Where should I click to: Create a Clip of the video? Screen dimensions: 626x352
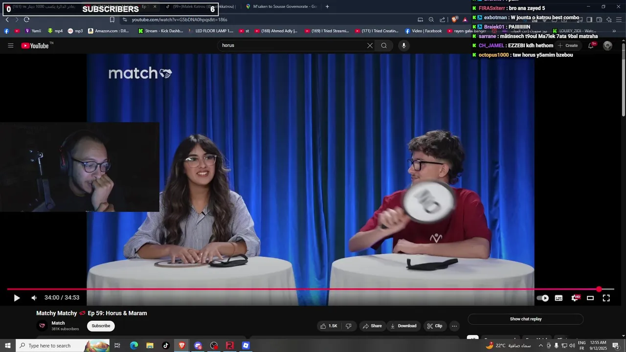click(434, 326)
